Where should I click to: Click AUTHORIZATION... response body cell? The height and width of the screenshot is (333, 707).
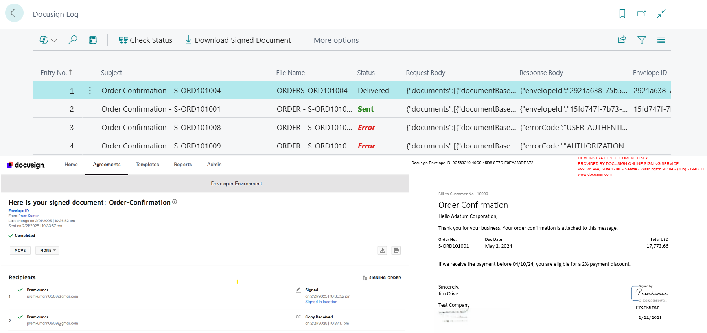pos(574,146)
